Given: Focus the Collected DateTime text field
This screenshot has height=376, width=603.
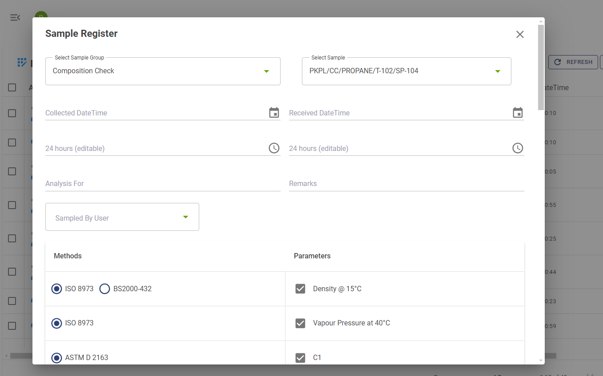Looking at the screenshot, I should (x=156, y=113).
